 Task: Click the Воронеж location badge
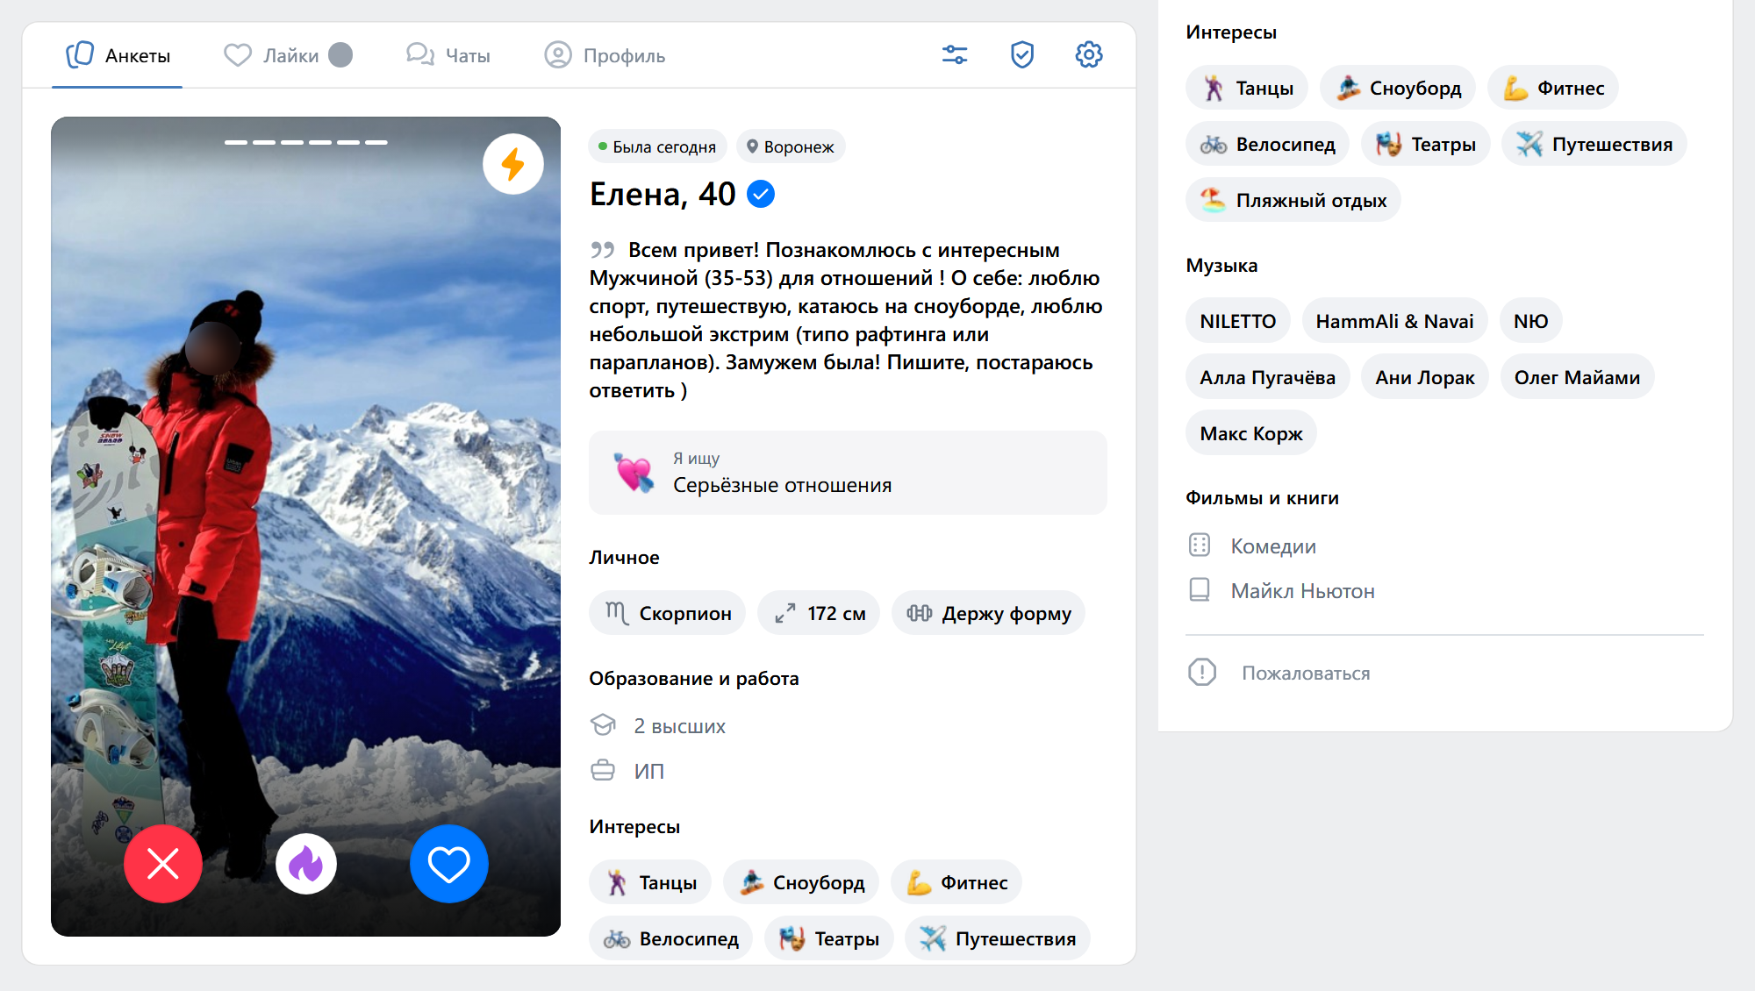(x=791, y=146)
